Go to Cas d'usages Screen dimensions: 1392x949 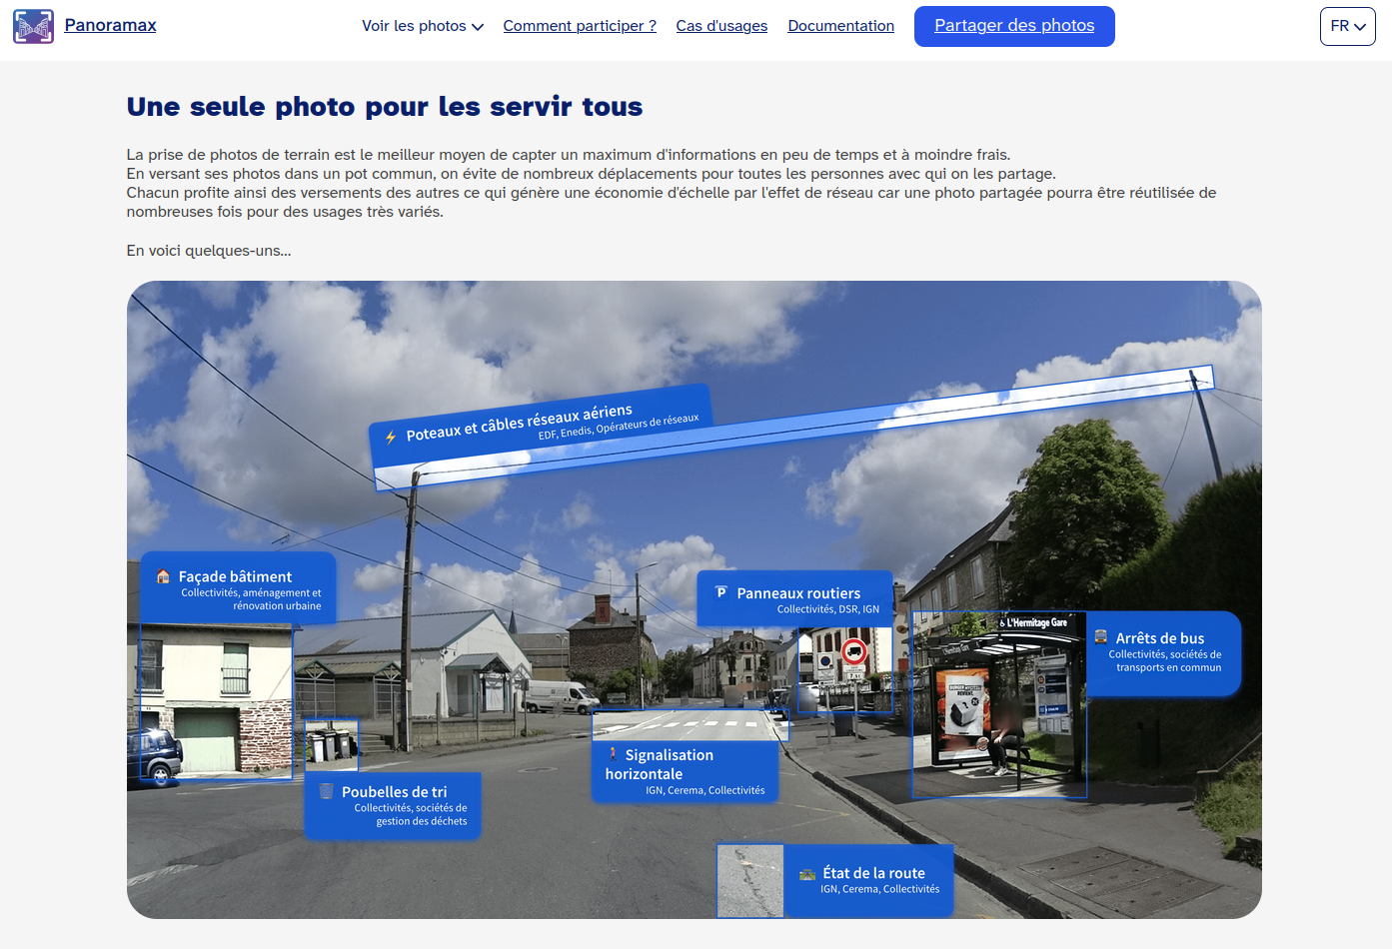coord(721,26)
